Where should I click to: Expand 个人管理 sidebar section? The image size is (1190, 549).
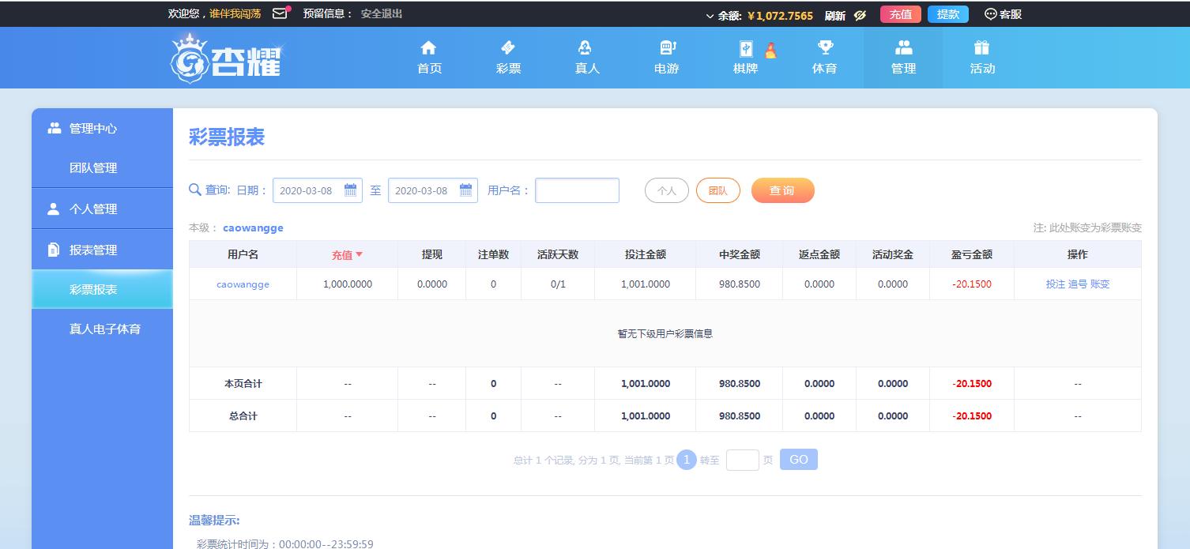click(x=93, y=209)
